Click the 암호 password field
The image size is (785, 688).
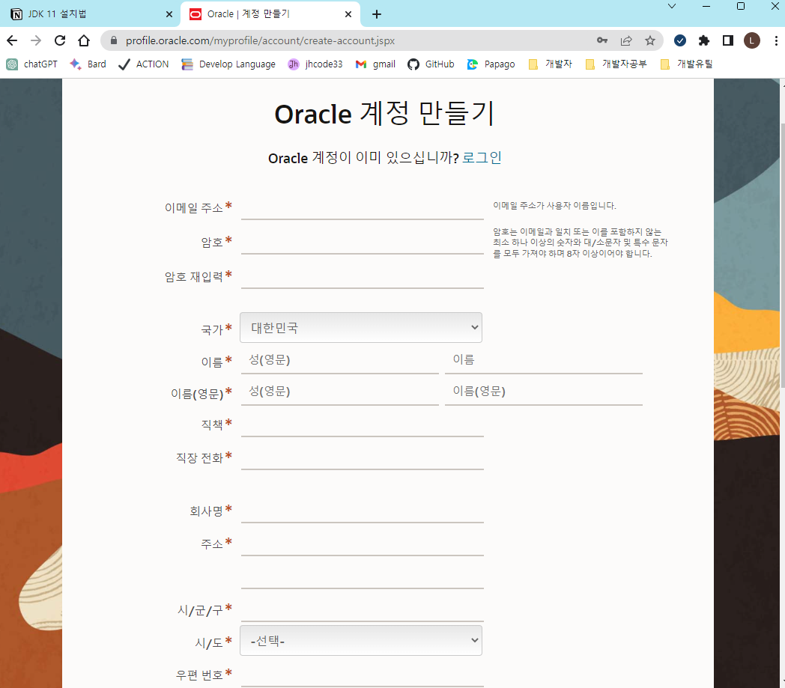click(362, 241)
